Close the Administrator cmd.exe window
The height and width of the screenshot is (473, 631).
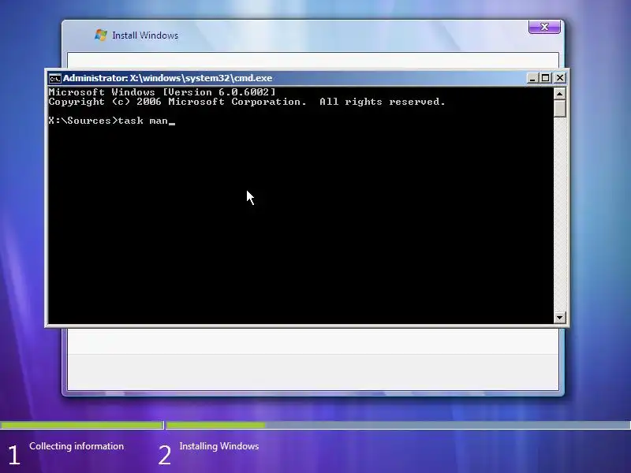coord(560,78)
